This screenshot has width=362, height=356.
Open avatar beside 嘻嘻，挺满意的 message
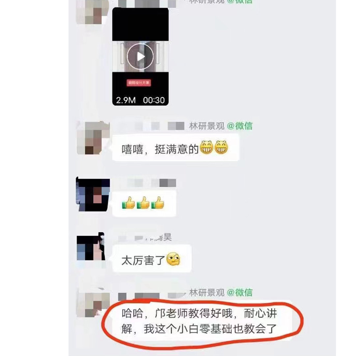[93, 138]
